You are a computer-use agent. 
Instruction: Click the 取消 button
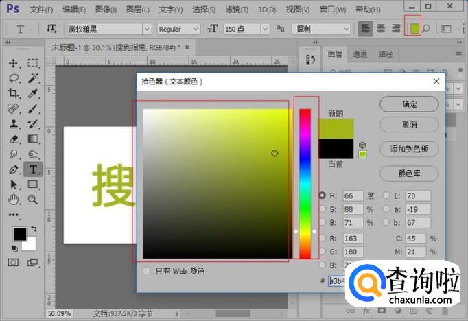pos(409,124)
